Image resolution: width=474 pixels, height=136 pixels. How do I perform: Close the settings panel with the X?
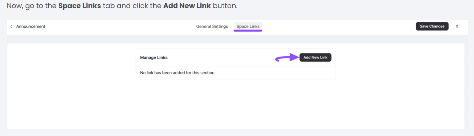[457, 26]
